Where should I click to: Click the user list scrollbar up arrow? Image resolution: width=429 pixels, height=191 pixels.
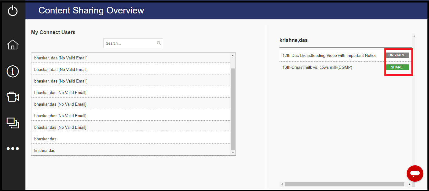233,56
